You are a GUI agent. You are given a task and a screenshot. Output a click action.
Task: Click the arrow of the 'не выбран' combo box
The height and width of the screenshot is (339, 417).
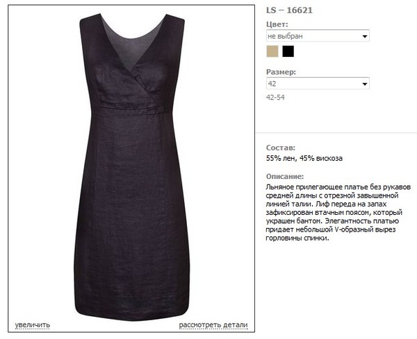(x=365, y=36)
